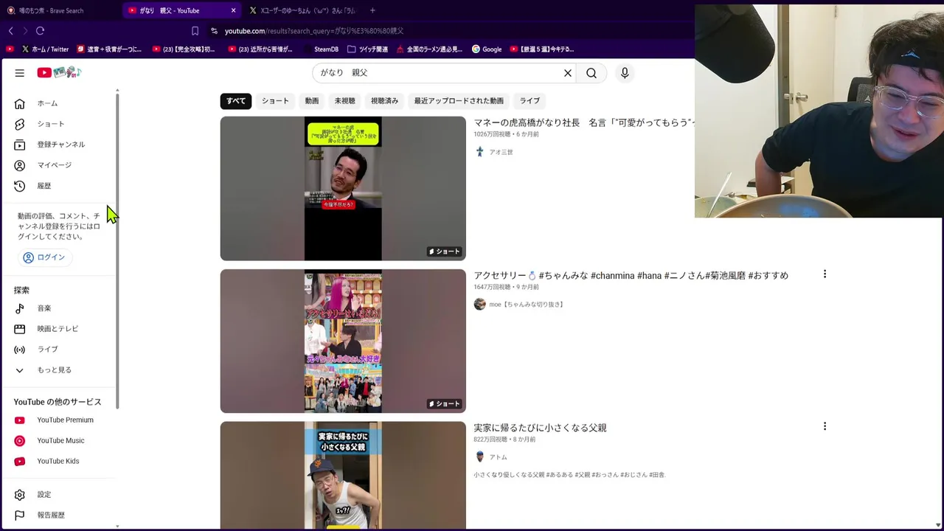Open ショート in the sidebar
The image size is (944, 531).
(x=60, y=124)
